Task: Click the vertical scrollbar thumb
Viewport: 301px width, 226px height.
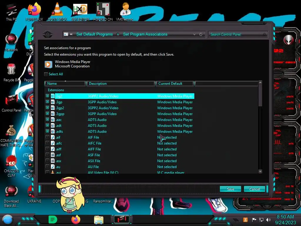Action: tap(260, 95)
